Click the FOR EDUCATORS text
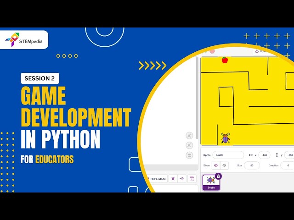This screenshot has width=294, height=220. [x=47, y=159]
